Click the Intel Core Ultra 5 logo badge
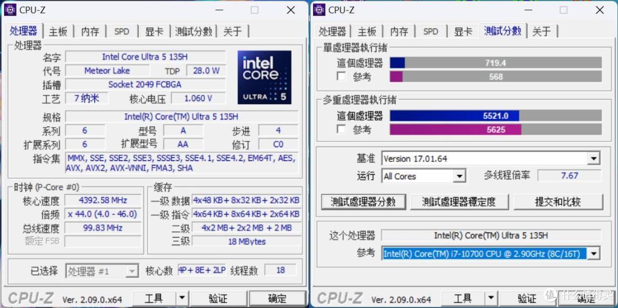The height and width of the screenshot is (308, 618). point(264,77)
